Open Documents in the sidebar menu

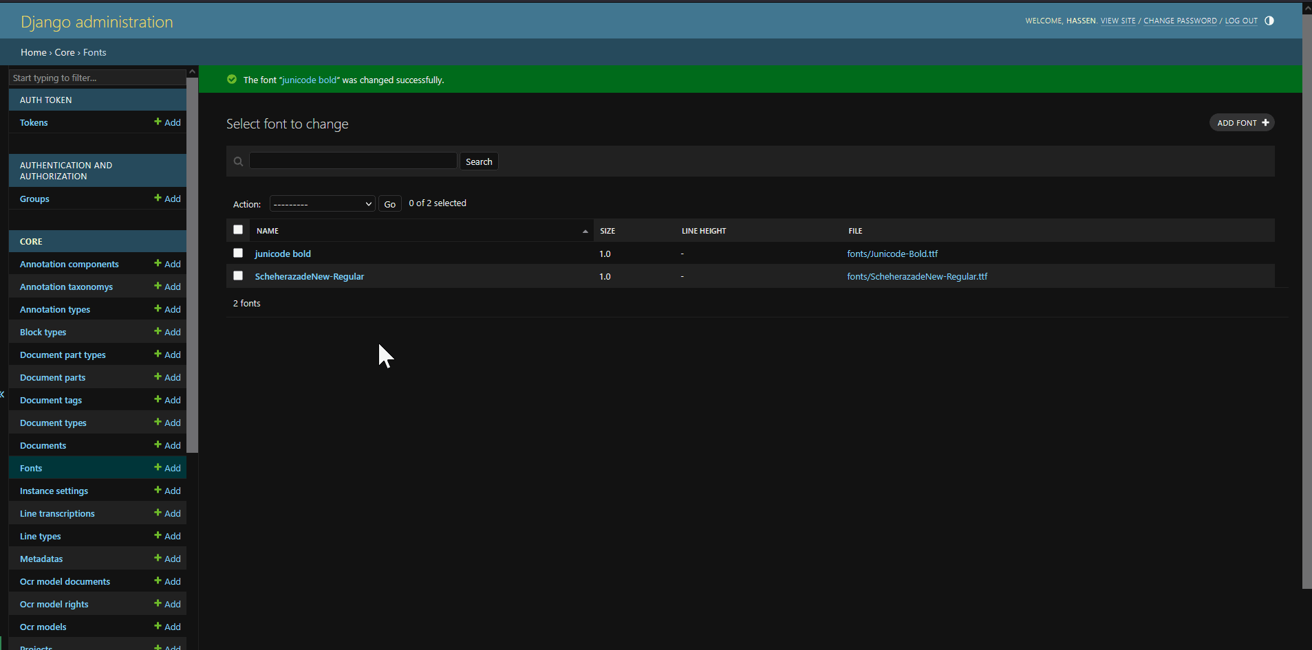coord(43,445)
